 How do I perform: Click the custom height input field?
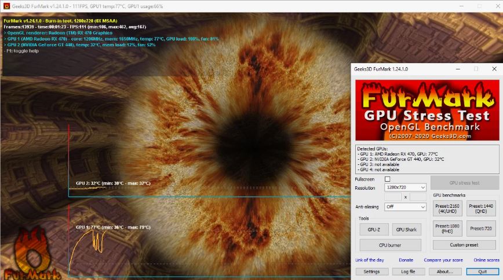point(418,197)
